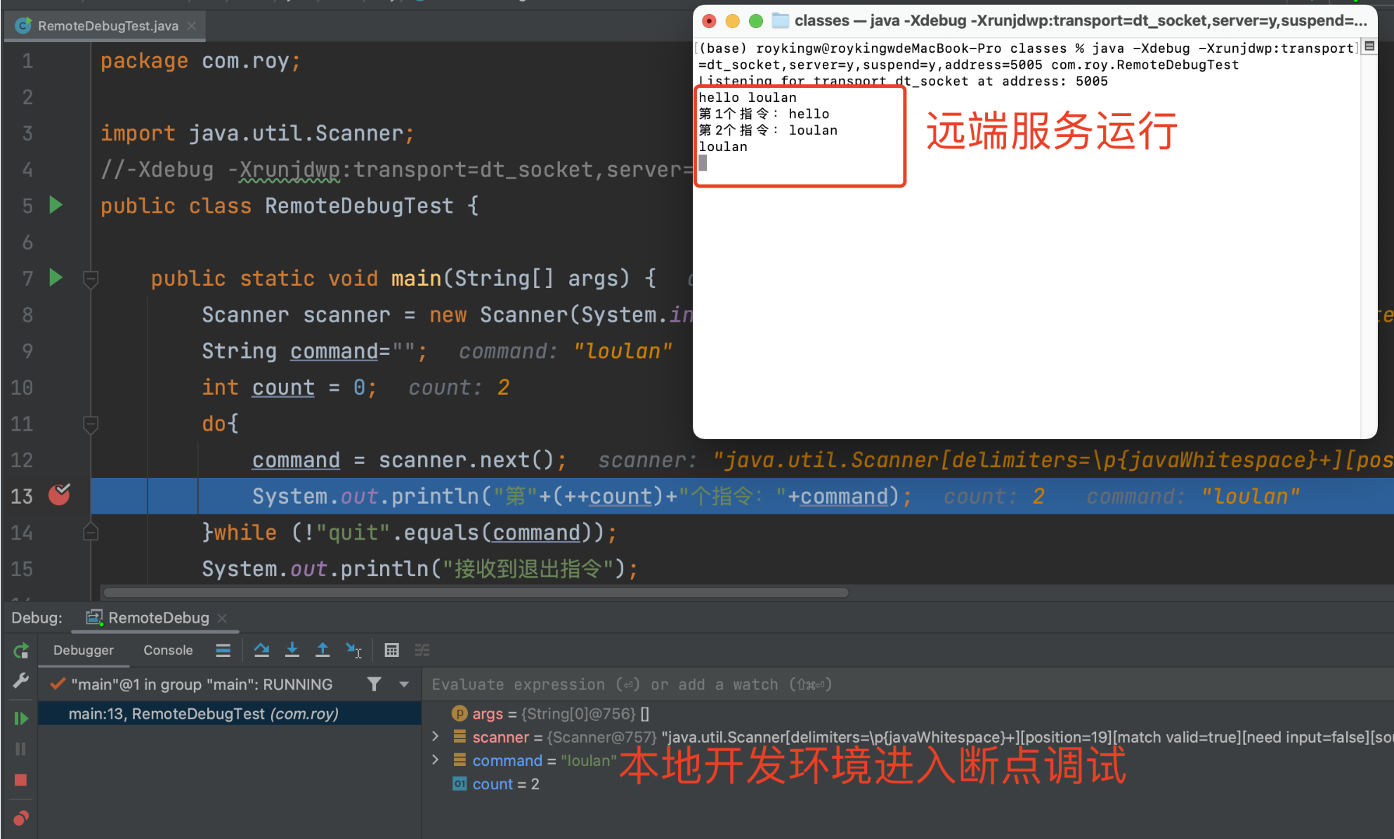This screenshot has width=1394, height=839.
Task: Switch to the Debugger tab
Action: (83, 650)
